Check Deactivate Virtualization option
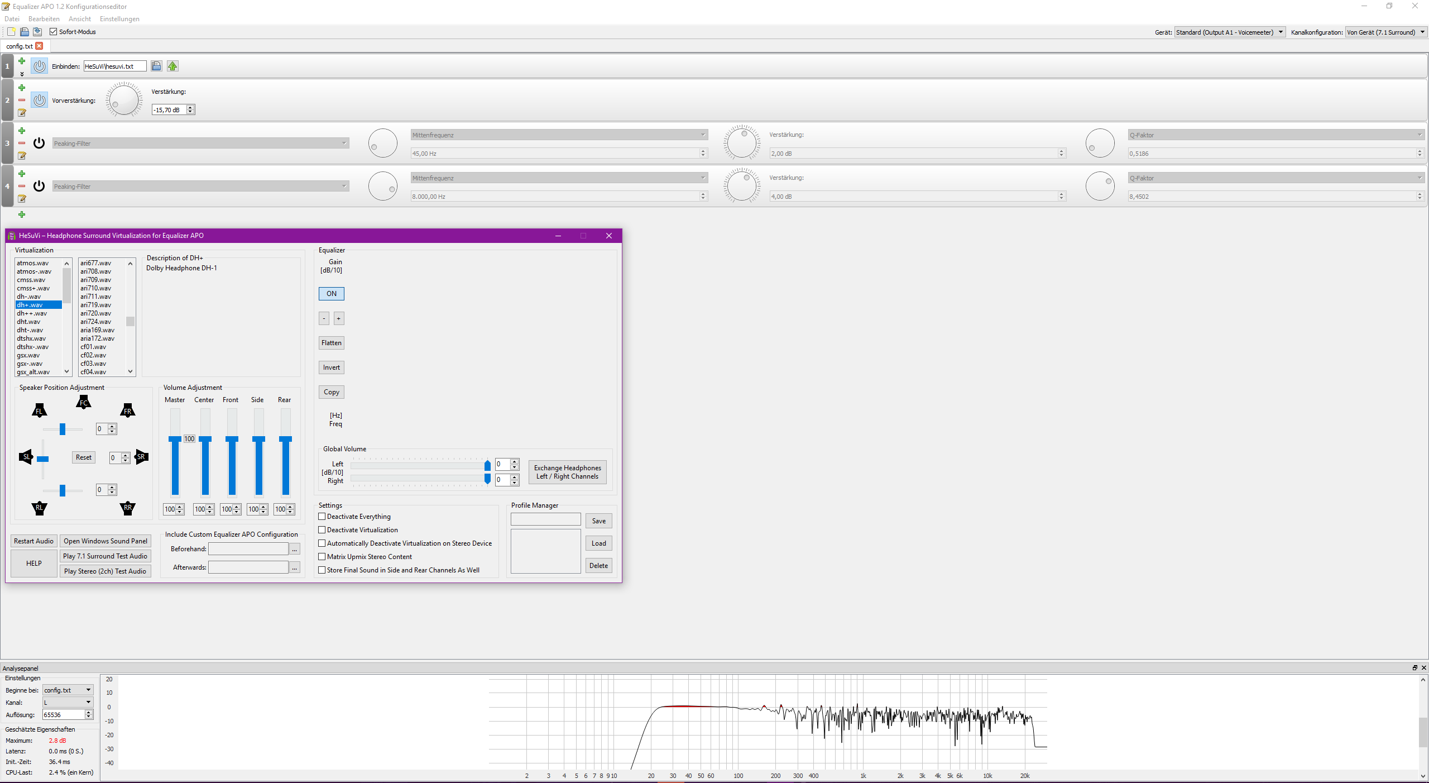This screenshot has height=783, width=1429. (x=322, y=529)
